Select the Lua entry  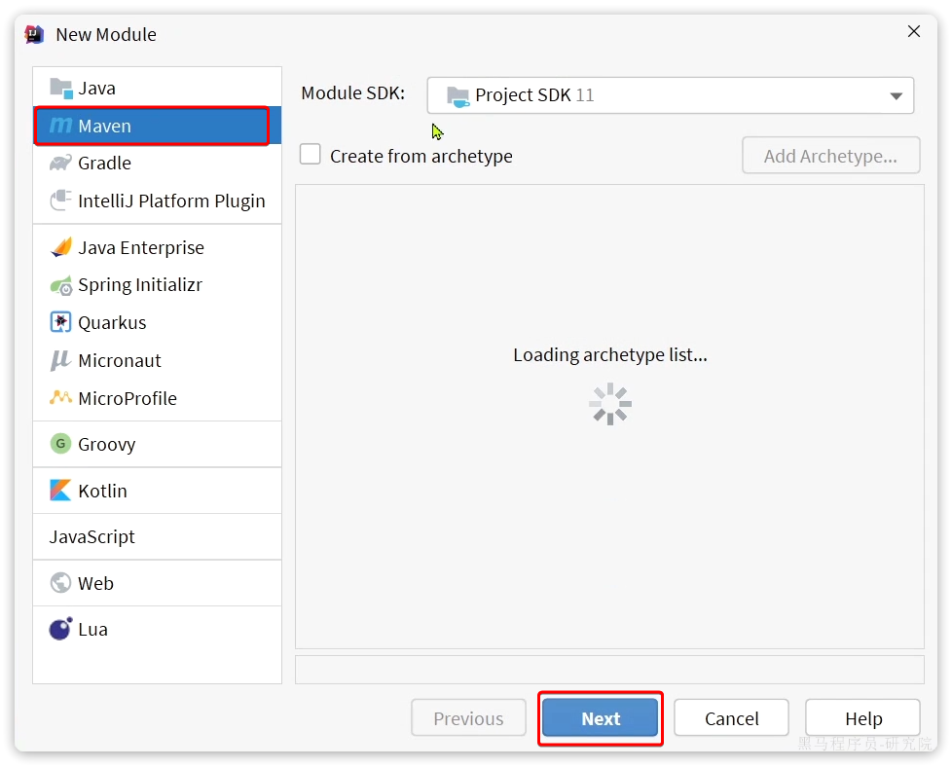158,629
